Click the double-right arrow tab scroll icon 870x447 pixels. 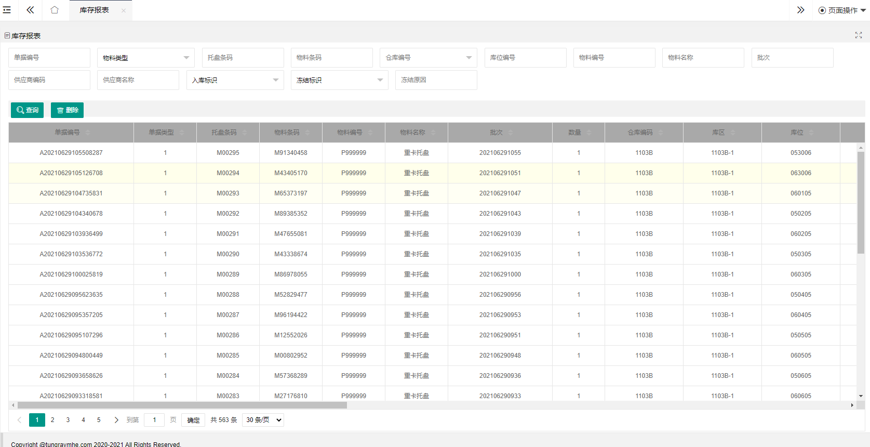(x=801, y=10)
